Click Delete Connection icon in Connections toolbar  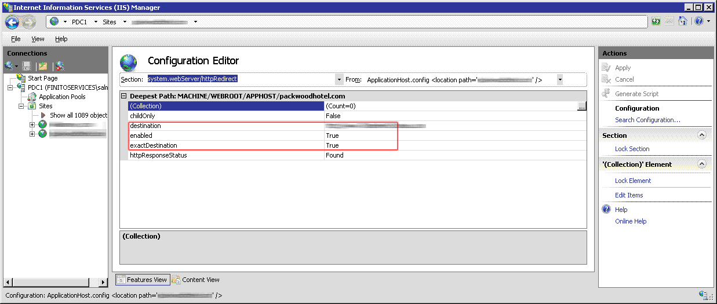[x=60, y=66]
